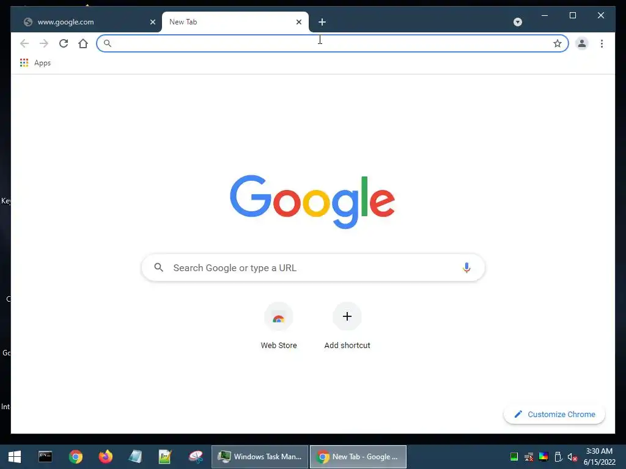The width and height of the screenshot is (626, 469).
Task: Launch Command Prompt from taskbar
Action: tap(45, 457)
